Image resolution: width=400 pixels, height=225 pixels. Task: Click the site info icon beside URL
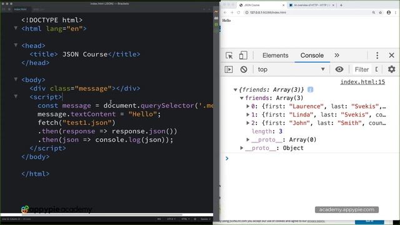[247, 12]
